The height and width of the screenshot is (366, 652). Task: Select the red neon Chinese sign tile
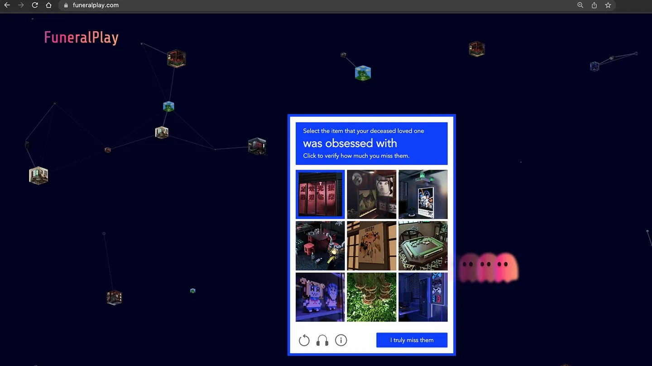320,194
